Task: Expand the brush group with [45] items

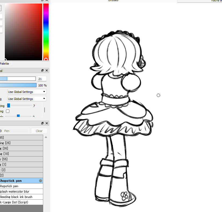Action: click(x=21, y=138)
